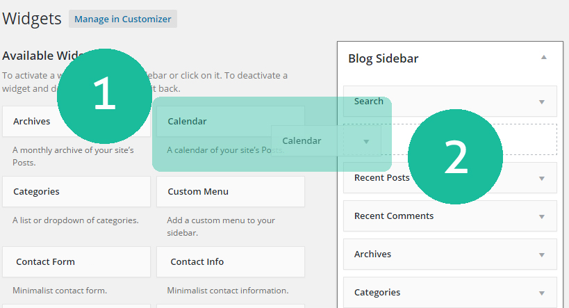Image resolution: width=569 pixels, height=308 pixels.
Task: Click the Manage in Customizer button
Action: pyautogui.click(x=123, y=19)
